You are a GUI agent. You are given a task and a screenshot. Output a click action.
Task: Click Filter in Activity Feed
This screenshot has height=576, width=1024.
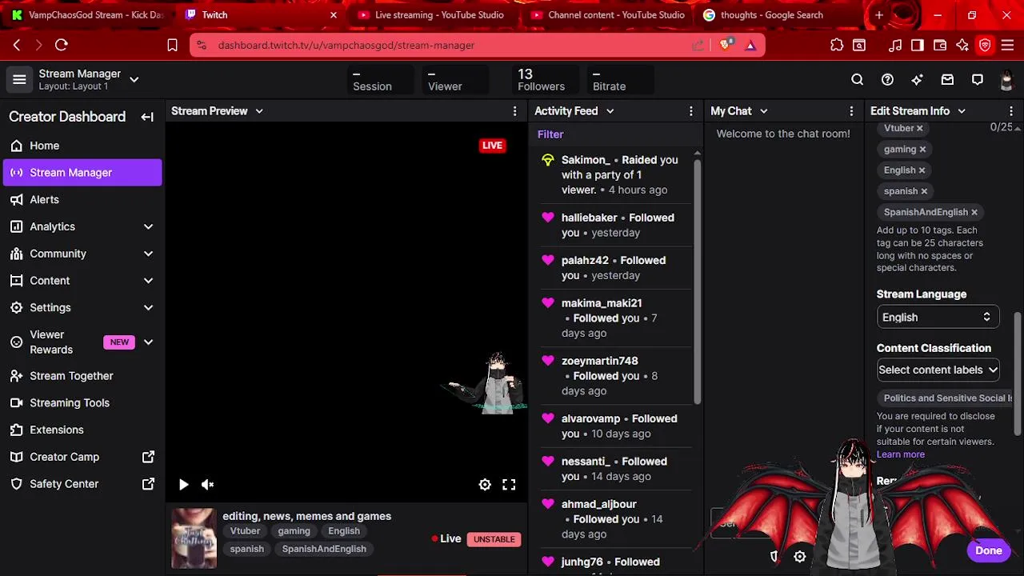[x=550, y=134]
